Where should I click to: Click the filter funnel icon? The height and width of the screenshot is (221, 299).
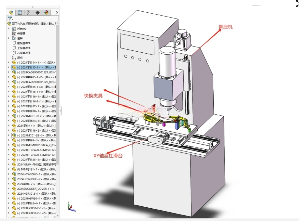coord(10,19)
